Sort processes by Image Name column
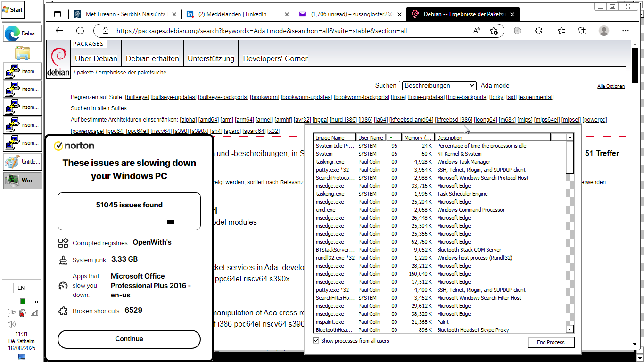This screenshot has width=644, height=362. (x=335, y=138)
